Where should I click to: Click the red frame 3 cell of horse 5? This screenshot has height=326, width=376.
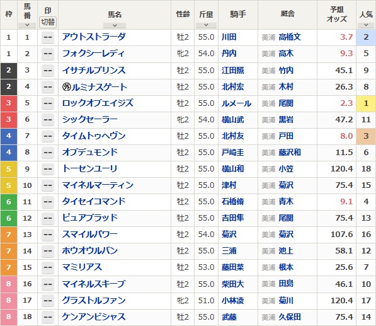coord(9,103)
